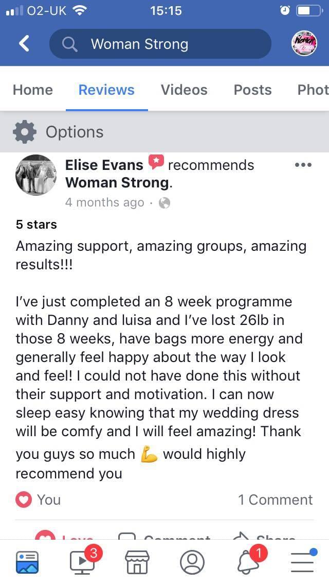Viewport: 329px width, 585px height.
Task: Tap the heart reaction labeled You
Action: click(38, 500)
